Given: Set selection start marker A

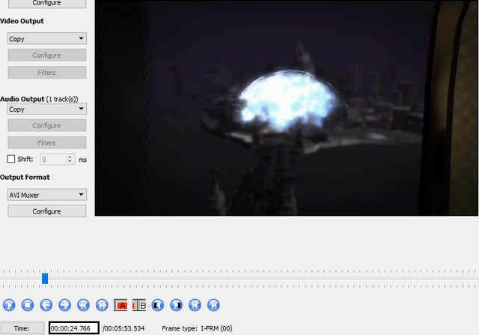Looking at the screenshot, I should click(120, 305).
